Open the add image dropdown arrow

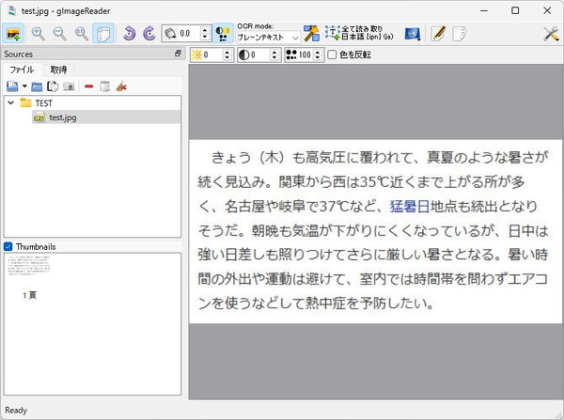click(x=24, y=86)
